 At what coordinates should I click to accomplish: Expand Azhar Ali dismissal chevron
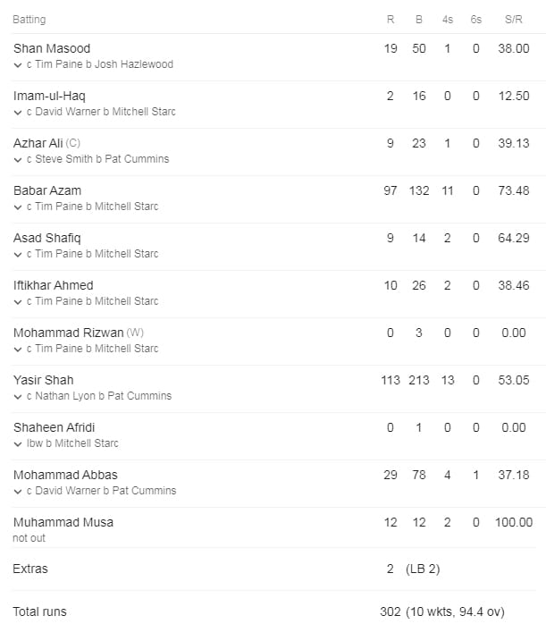[x=18, y=160]
